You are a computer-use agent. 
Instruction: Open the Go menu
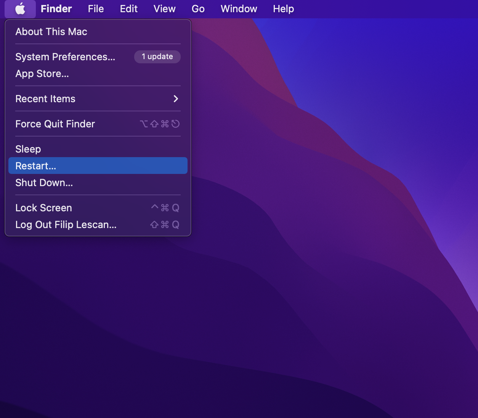pos(198,9)
